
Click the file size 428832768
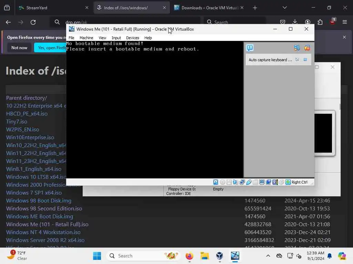tap(258, 224)
